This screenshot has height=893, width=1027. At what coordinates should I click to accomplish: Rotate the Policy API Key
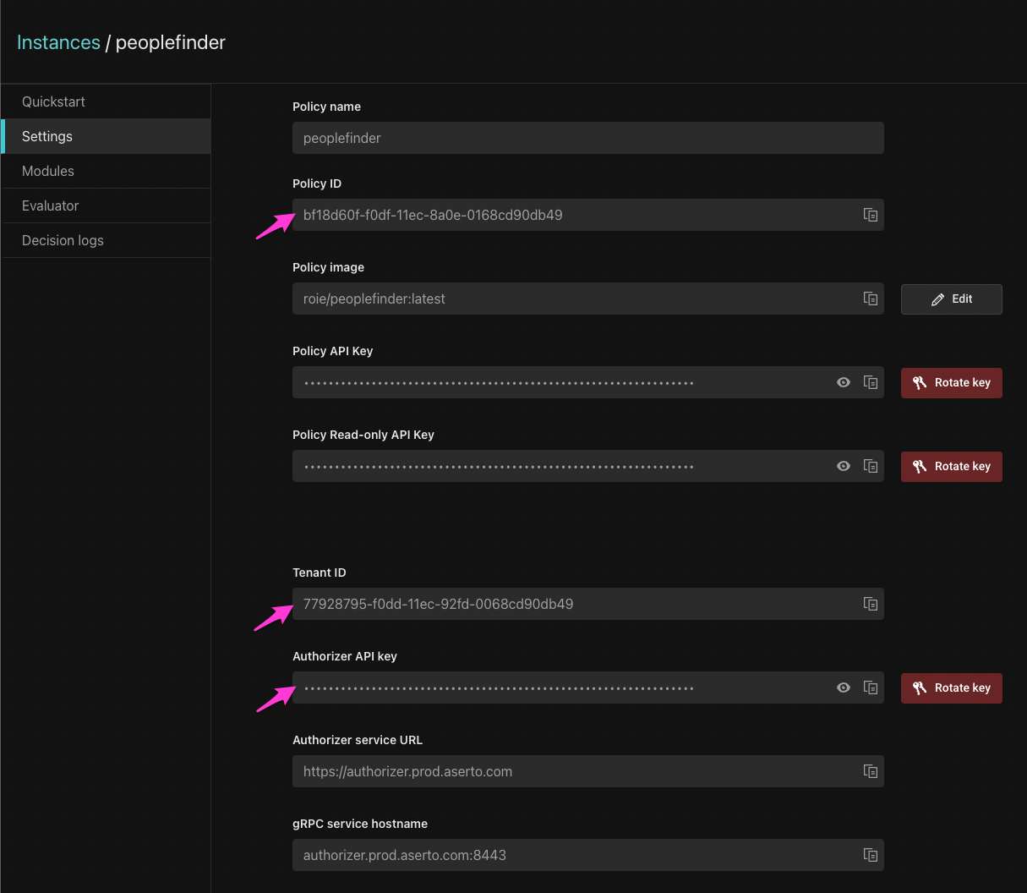tap(951, 383)
